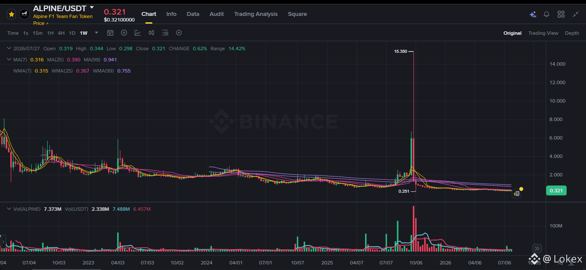Select the 1D interval
Screen dimensions: 586x270
click(x=72, y=33)
